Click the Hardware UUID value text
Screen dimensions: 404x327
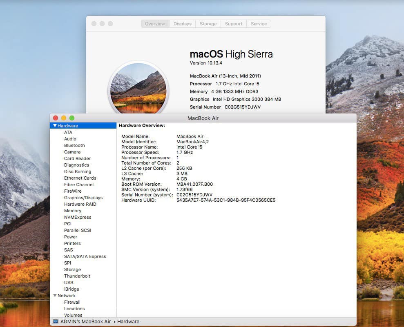[226, 200]
